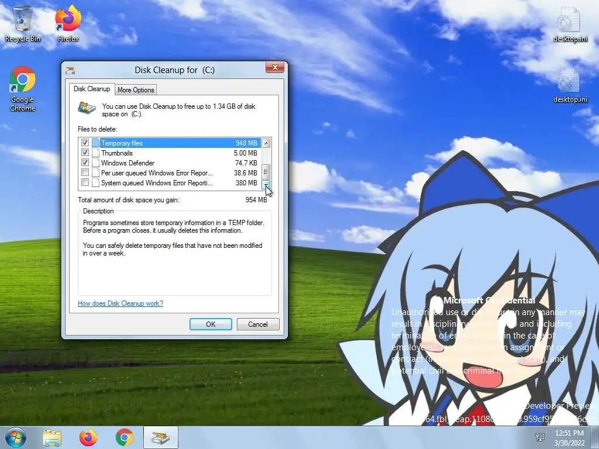Click the file list scrollbar thumb

(x=266, y=171)
